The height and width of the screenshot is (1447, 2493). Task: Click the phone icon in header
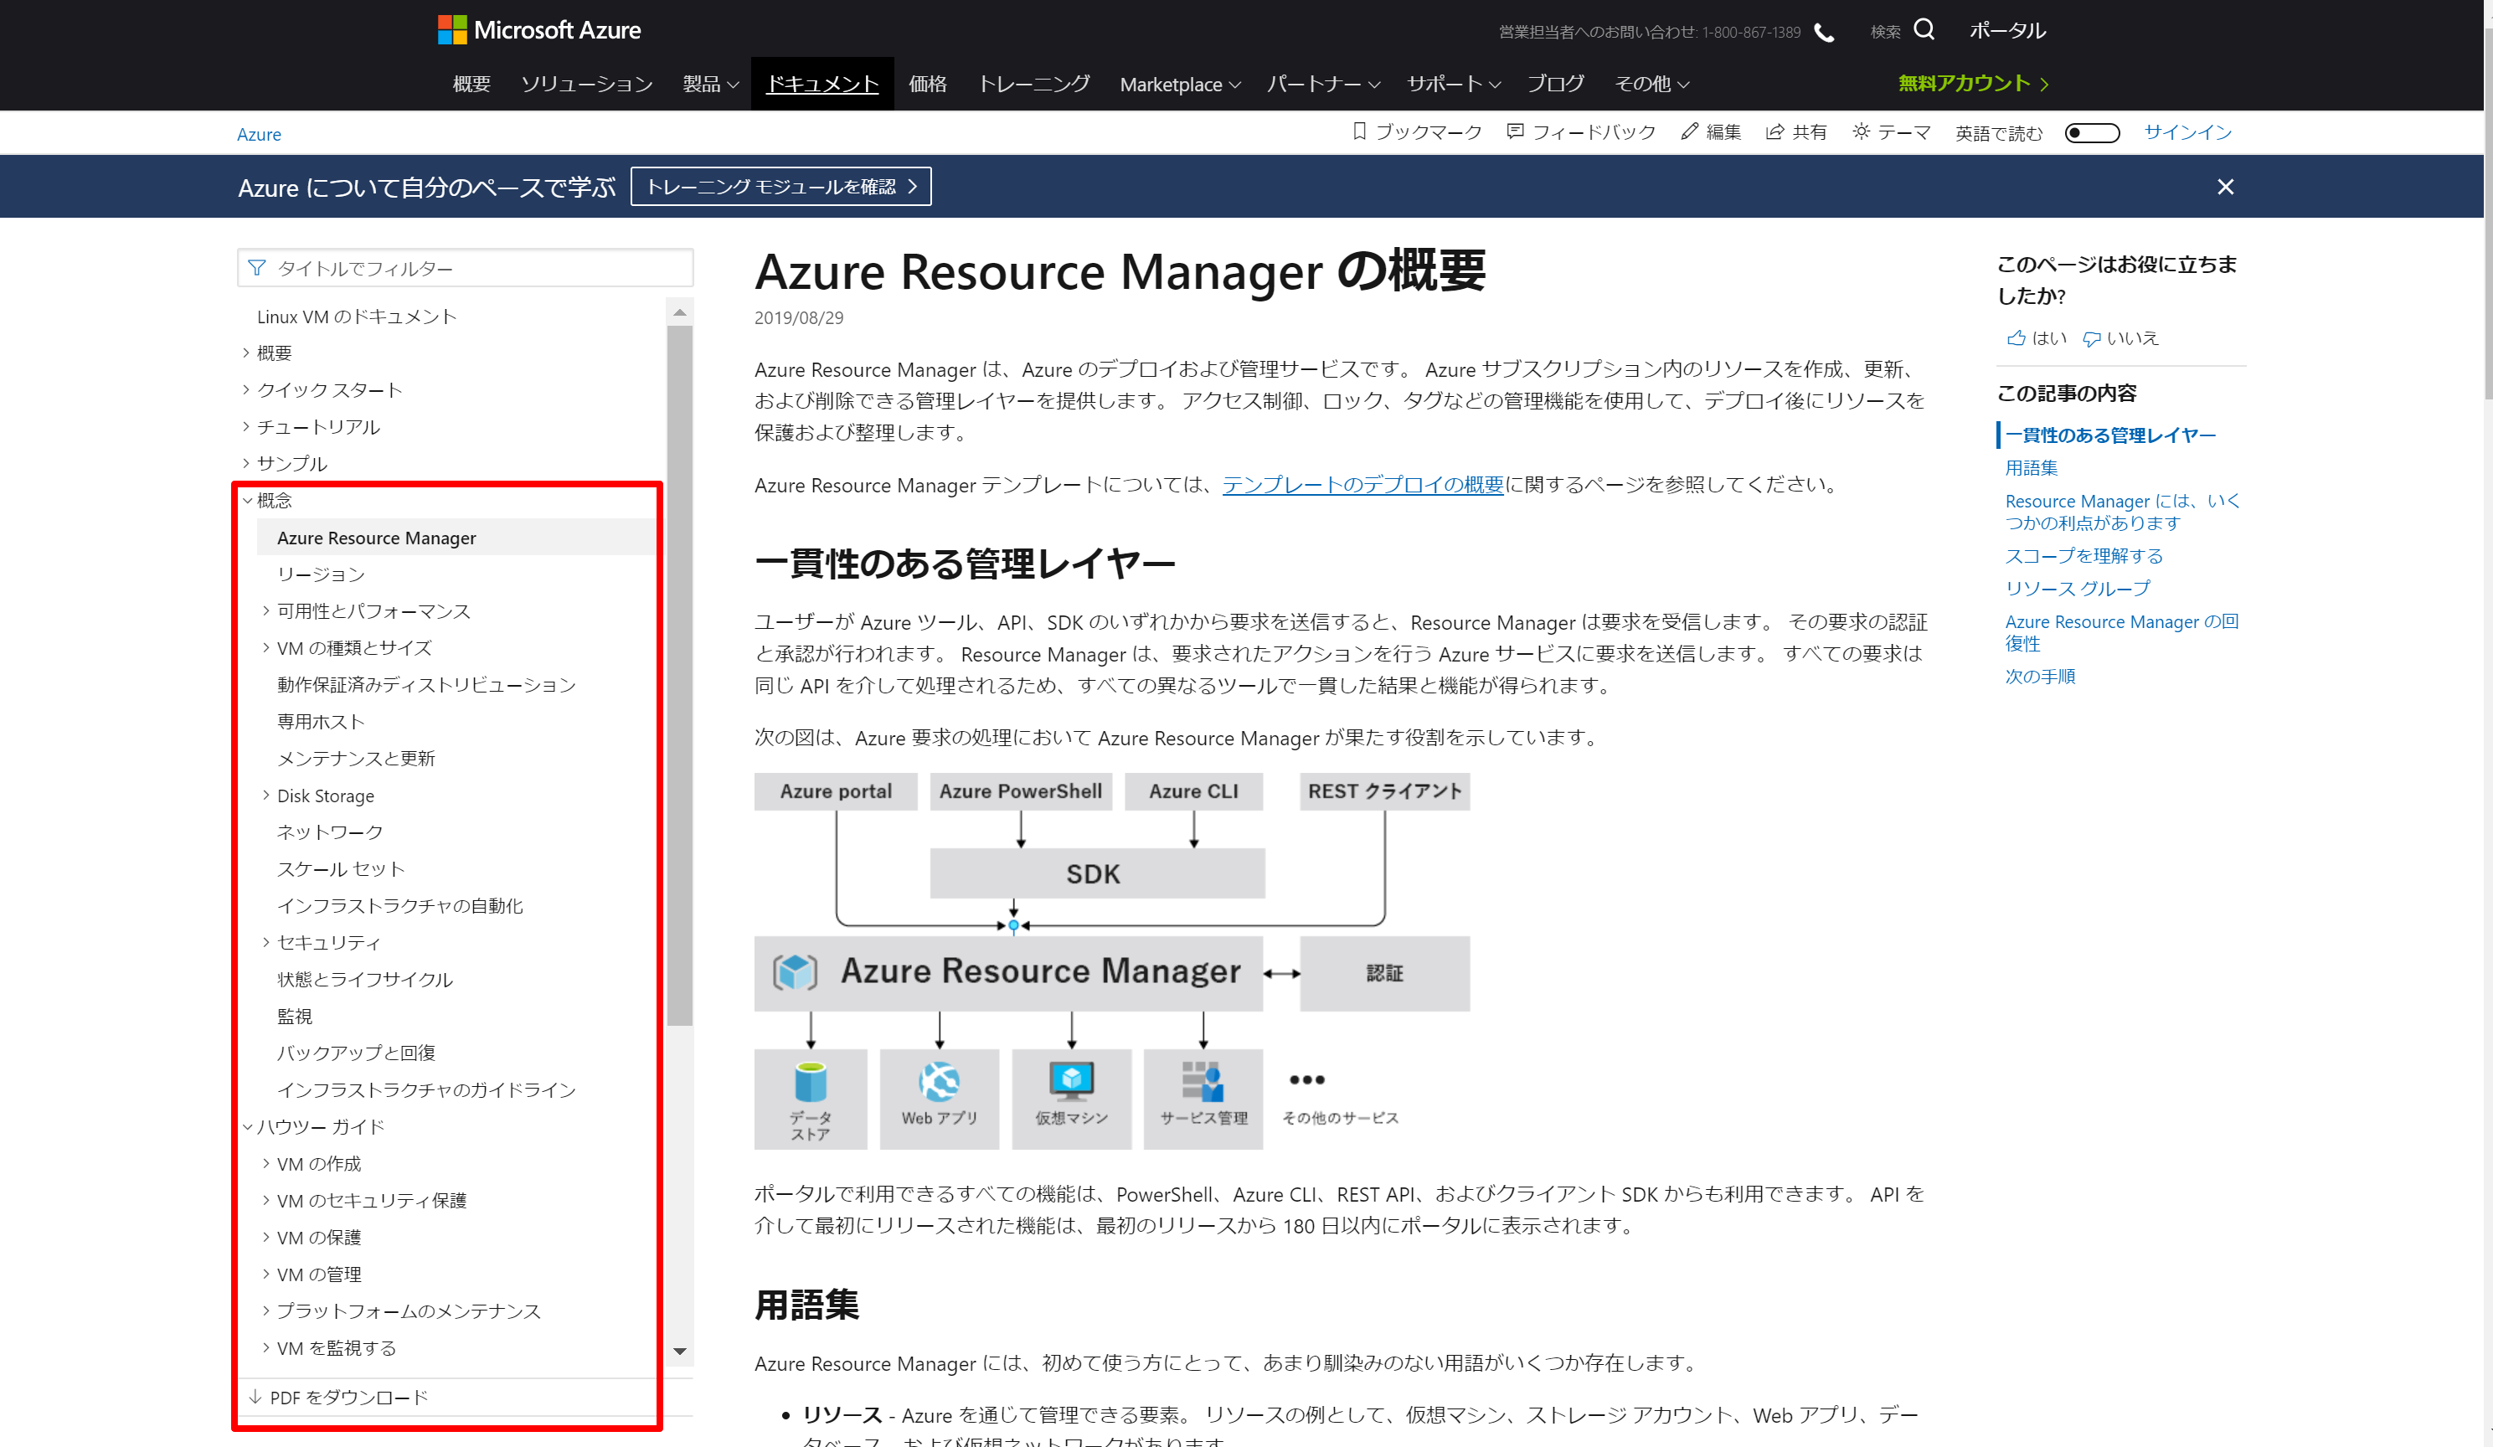pos(1824,33)
